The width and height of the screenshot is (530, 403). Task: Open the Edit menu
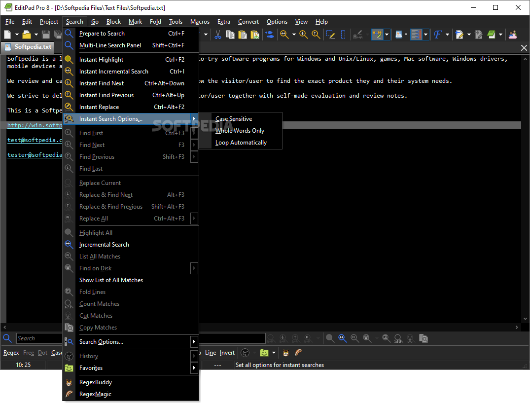point(27,22)
